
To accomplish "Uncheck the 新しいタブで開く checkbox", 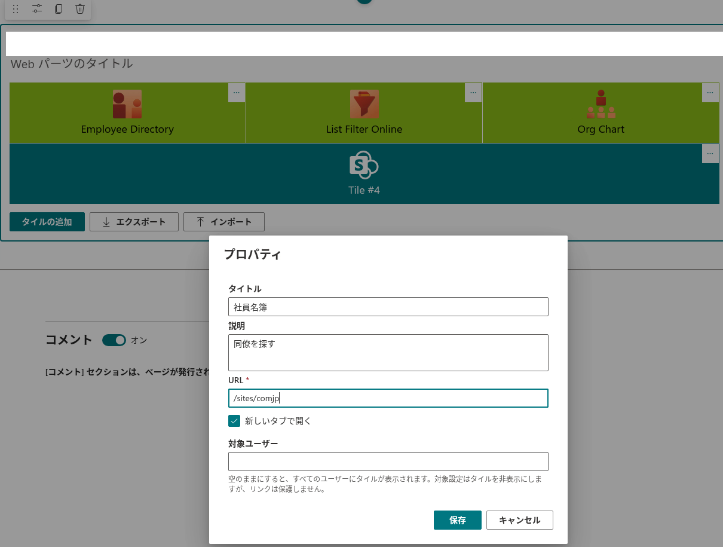I will [x=234, y=421].
